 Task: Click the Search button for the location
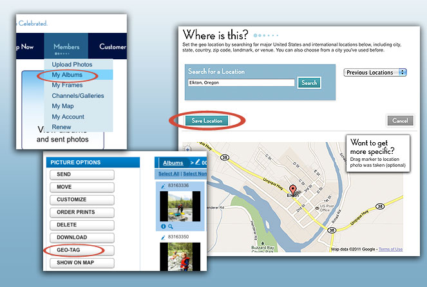point(309,83)
